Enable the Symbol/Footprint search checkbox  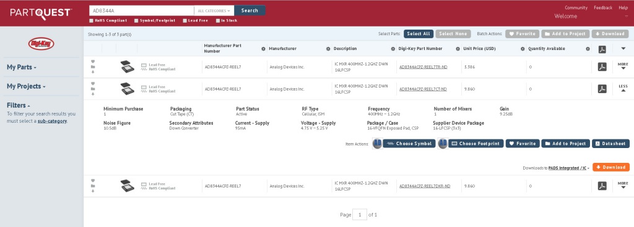click(136, 20)
